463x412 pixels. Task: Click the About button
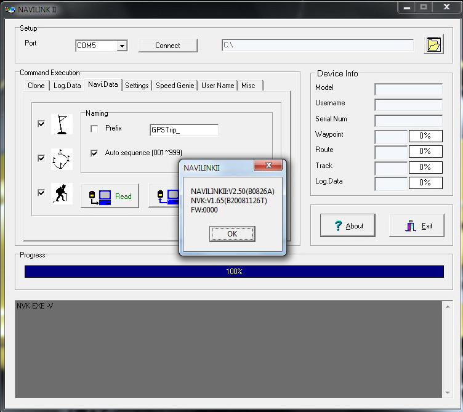click(347, 225)
